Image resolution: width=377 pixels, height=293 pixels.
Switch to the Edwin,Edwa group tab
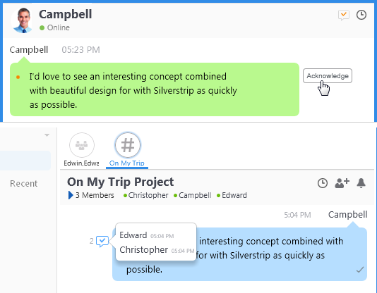pyautogui.click(x=81, y=163)
